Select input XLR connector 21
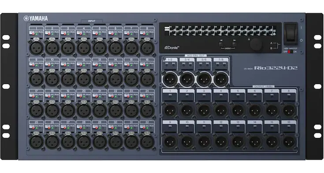Screen dimensions: 324x173 click(100, 110)
